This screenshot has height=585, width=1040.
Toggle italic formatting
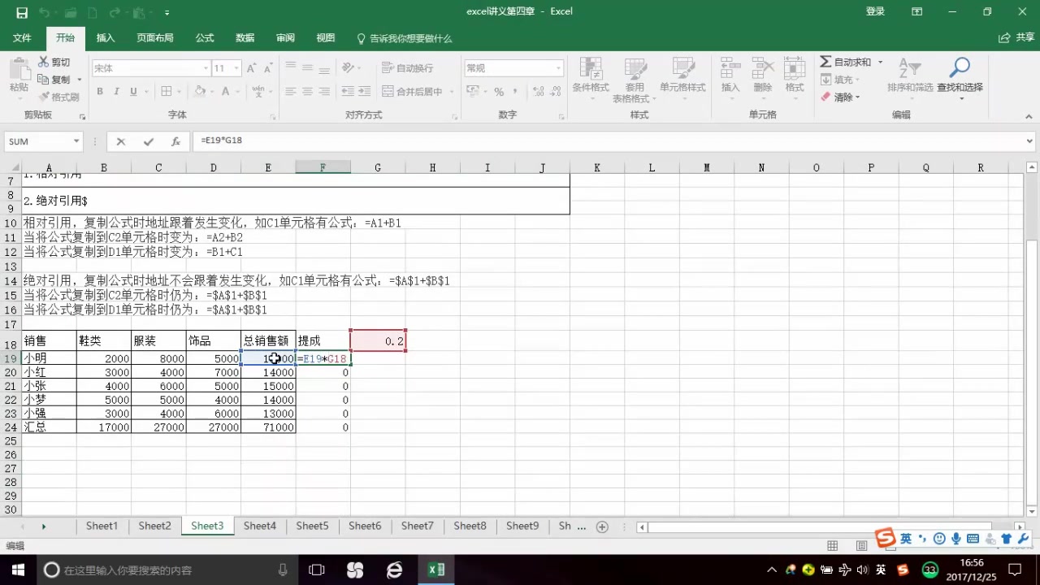pyautogui.click(x=115, y=90)
